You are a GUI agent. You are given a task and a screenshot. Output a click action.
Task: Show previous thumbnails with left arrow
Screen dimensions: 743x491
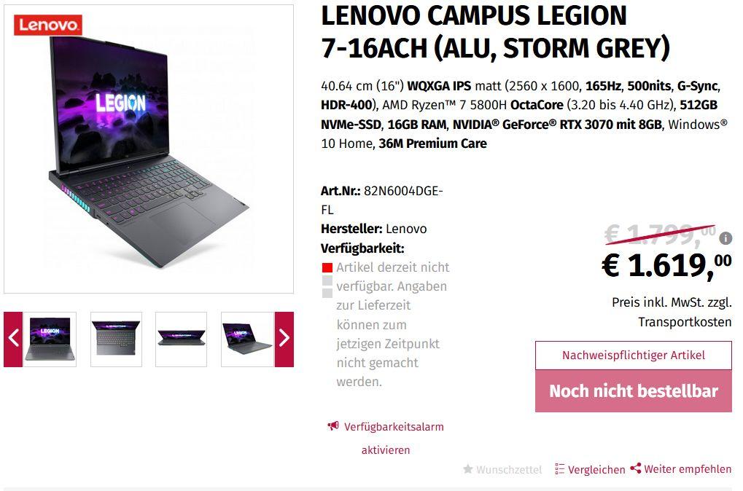pyautogui.click(x=13, y=339)
